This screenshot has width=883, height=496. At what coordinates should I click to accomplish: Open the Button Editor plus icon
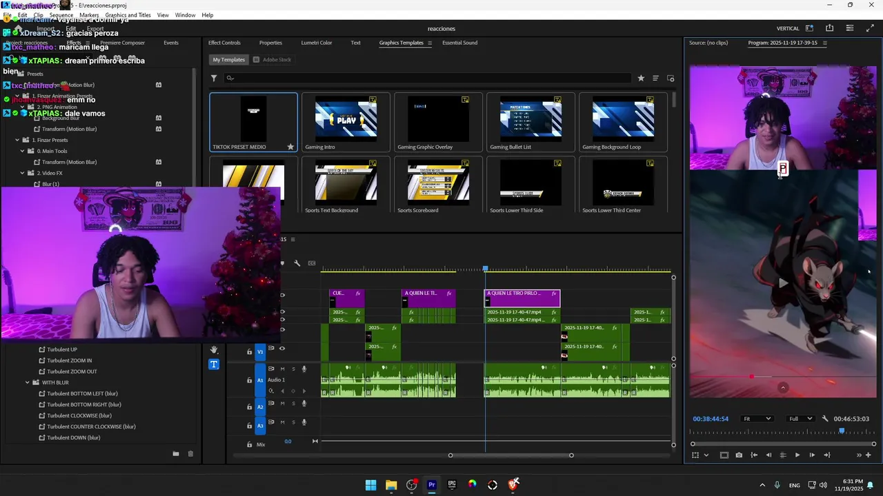pyautogui.click(x=869, y=455)
